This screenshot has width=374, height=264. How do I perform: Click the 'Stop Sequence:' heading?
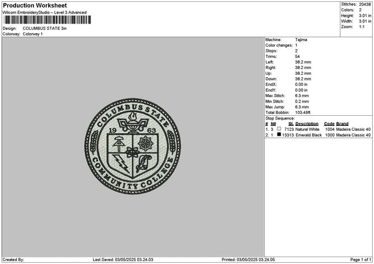[280, 118]
